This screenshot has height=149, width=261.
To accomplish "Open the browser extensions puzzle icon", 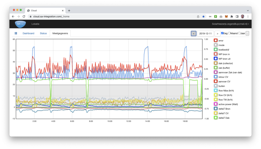I will 232,17.
